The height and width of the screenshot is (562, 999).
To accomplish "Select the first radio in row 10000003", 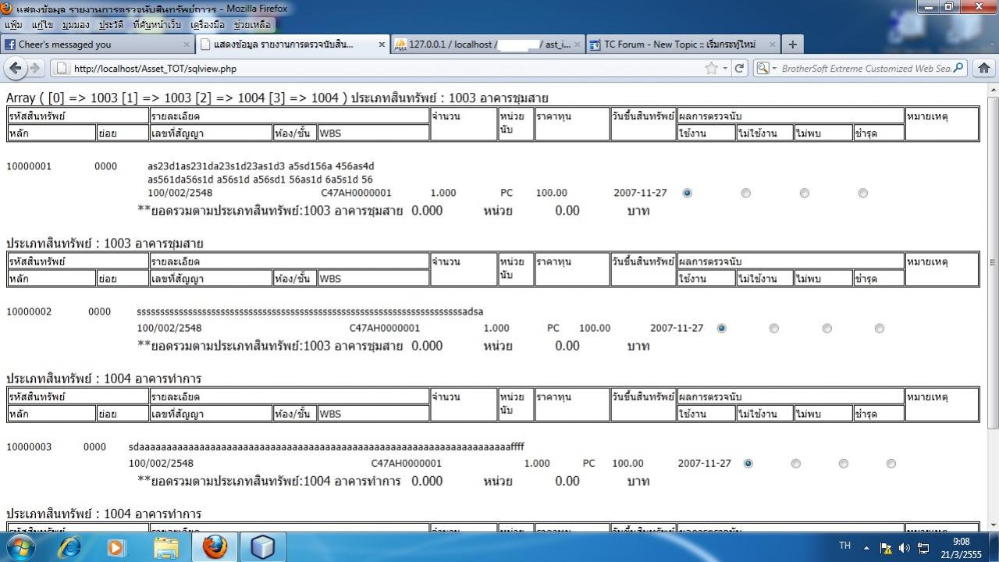I will tap(748, 464).
